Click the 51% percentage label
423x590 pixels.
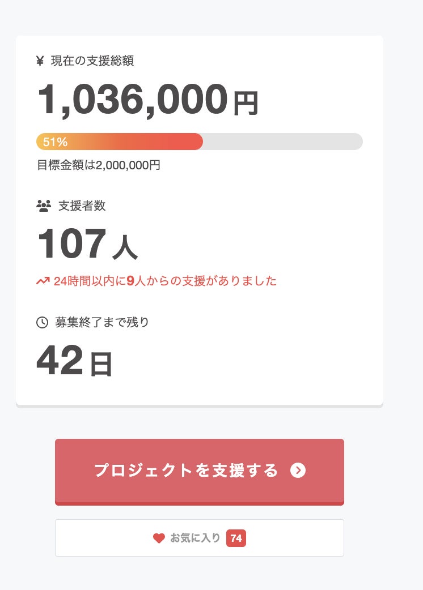click(55, 142)
